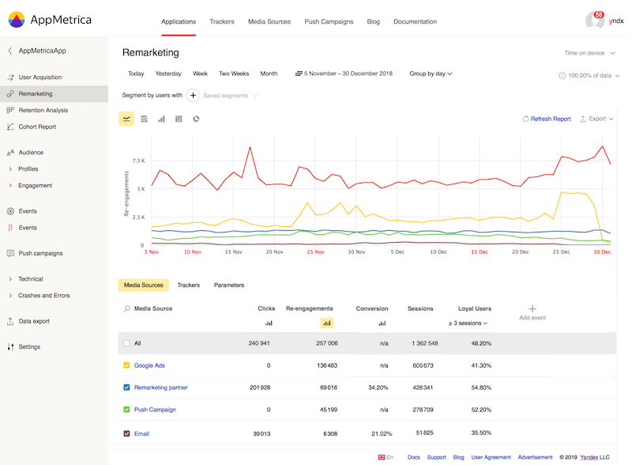
Task: Open Events with the target icon
Action: (x=28, y=211)
